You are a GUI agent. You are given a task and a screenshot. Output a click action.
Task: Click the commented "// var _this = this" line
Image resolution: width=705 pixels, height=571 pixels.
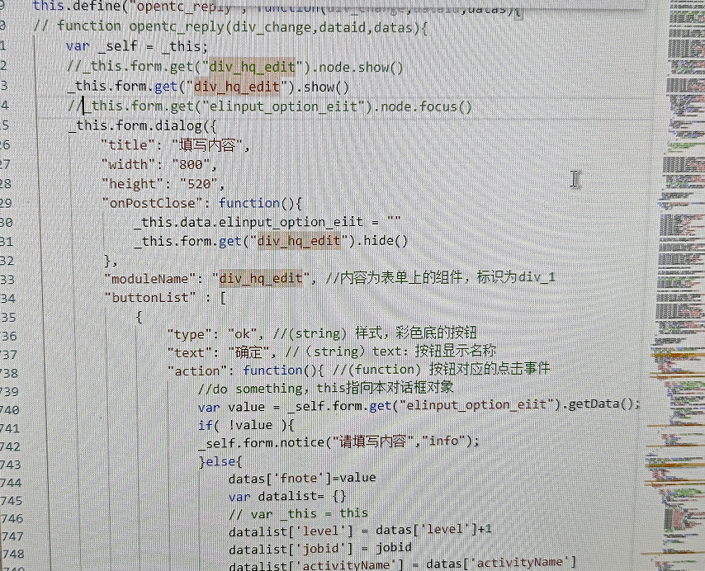click(298, 513)
